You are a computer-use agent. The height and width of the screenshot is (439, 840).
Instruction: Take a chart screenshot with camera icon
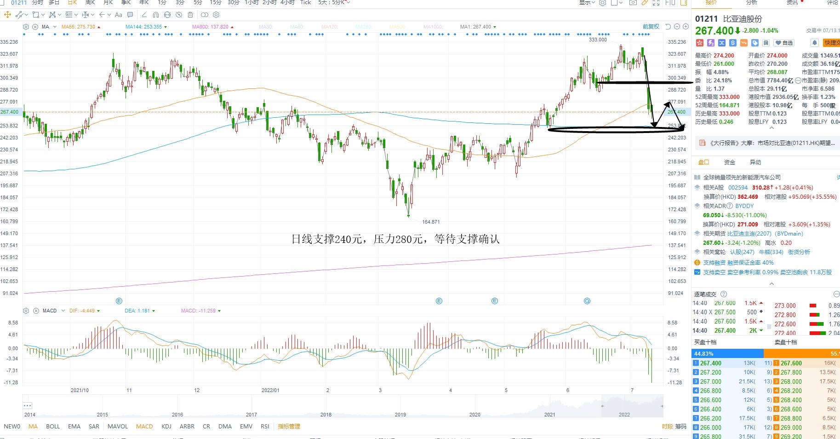[633, 2]
